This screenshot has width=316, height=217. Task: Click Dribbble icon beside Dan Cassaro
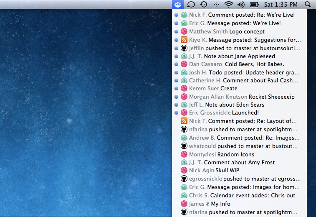(184, 64)
